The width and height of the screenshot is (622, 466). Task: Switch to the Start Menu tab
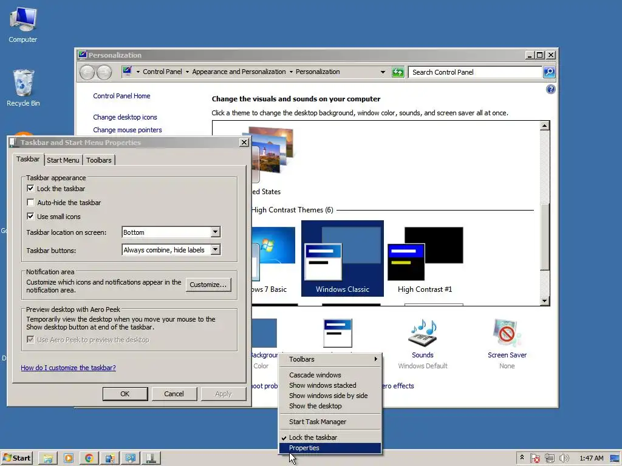pyautogui.click(x=63, y=160)
